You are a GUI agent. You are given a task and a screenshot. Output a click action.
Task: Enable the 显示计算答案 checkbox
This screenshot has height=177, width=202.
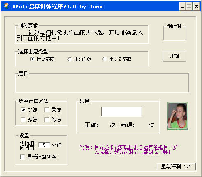22,157
